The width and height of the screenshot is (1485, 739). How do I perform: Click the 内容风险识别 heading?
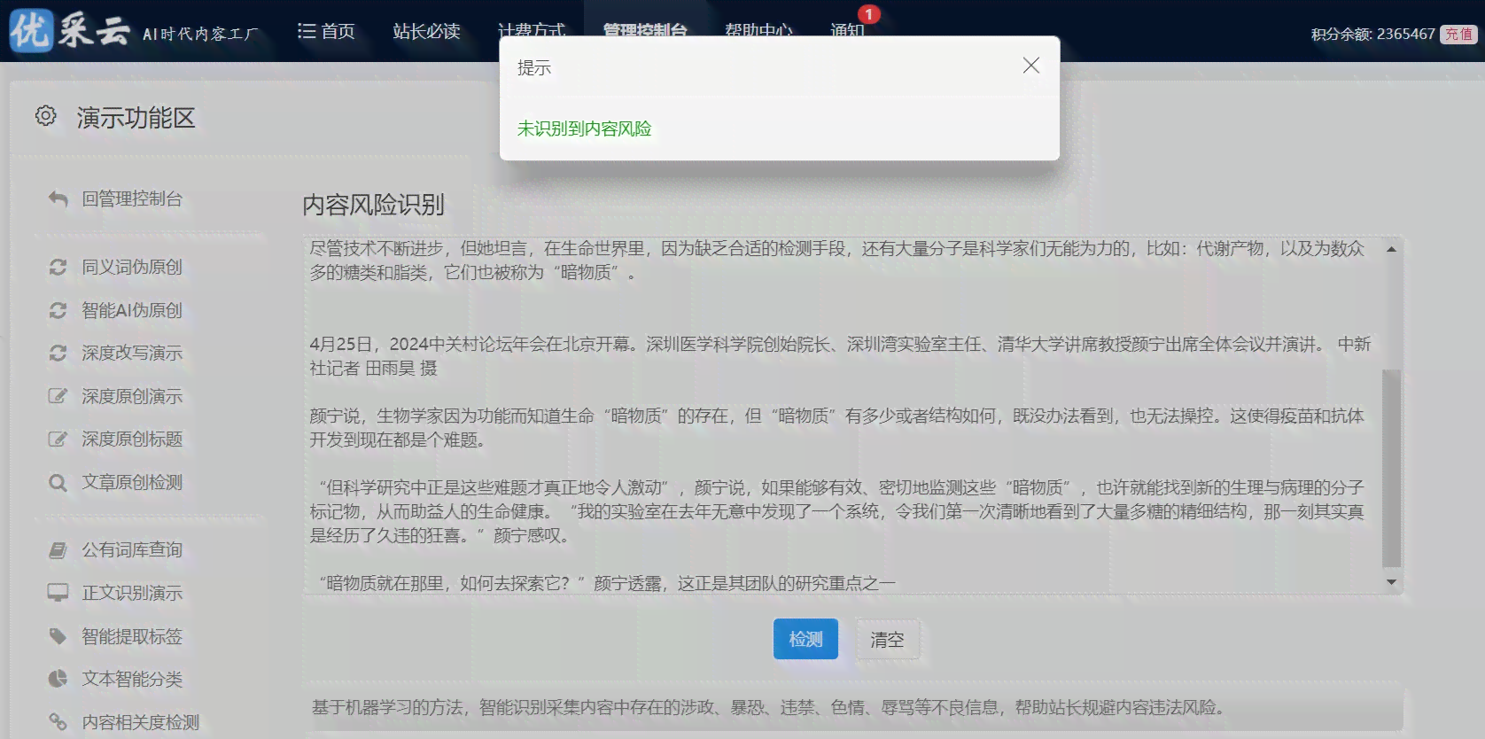click(373, 205)
